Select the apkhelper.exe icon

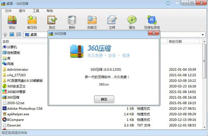tap(5, 114)
